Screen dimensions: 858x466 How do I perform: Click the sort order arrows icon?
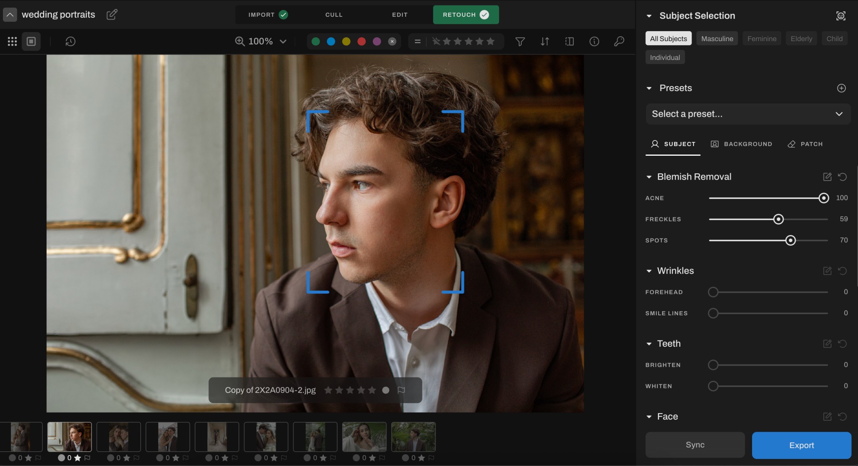pyautogui.click(x=545, y=42)
